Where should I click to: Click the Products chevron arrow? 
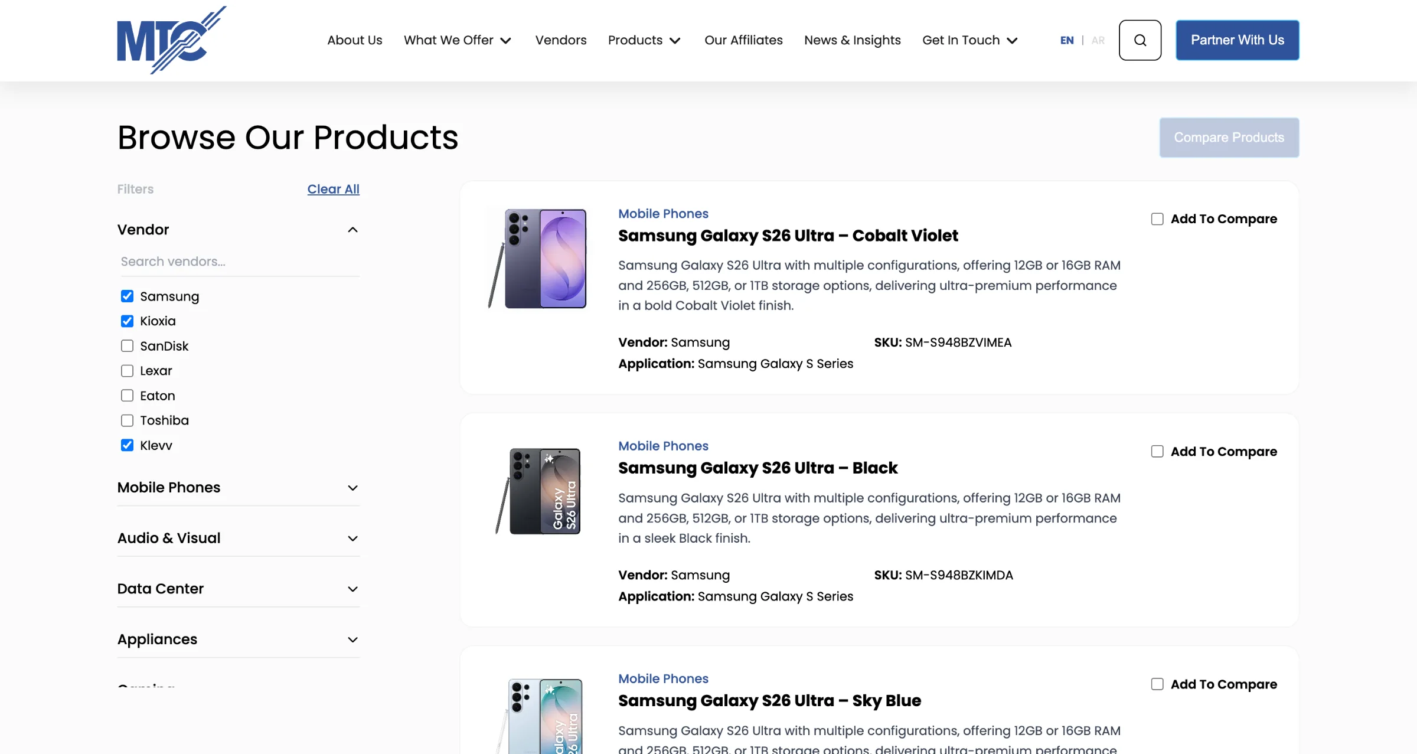(675, 41)
